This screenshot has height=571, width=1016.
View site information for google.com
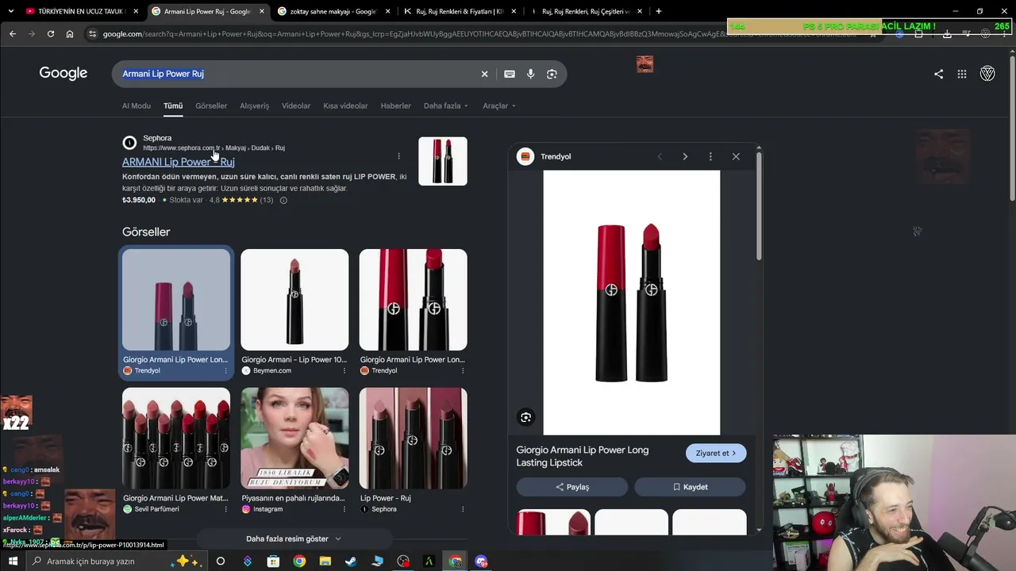92,34
